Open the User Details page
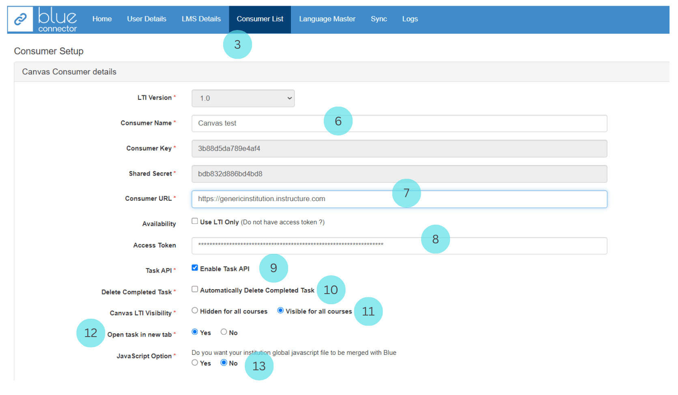Viewport: 678px width, 395px height. pyautogui.click(x=146, y=19)
